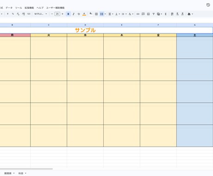Select the 土 header cell
This screenshot has width=213, height=176.
[x=195, y=35]
